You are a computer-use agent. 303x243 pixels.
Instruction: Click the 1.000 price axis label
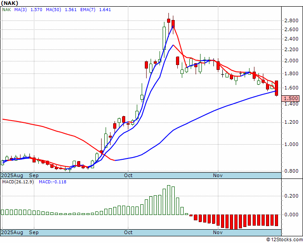coord(291,144)
